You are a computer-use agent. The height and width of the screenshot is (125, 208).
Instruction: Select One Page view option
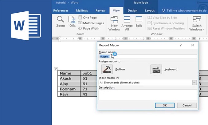(x=87, y=18)
